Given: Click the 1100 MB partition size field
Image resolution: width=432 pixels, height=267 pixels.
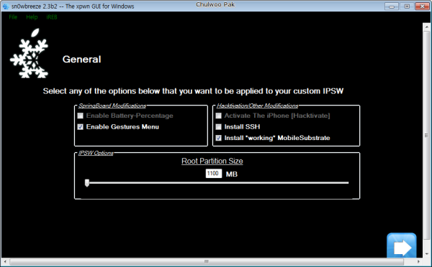Looking at the screenshot, I should (214, 173).
